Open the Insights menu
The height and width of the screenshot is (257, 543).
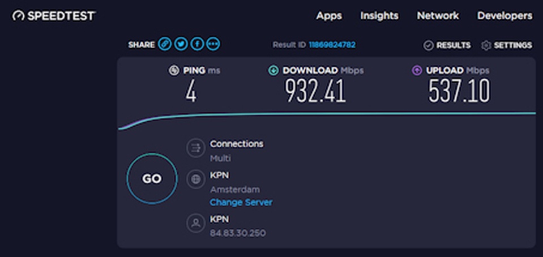click(x=379, y=16)
